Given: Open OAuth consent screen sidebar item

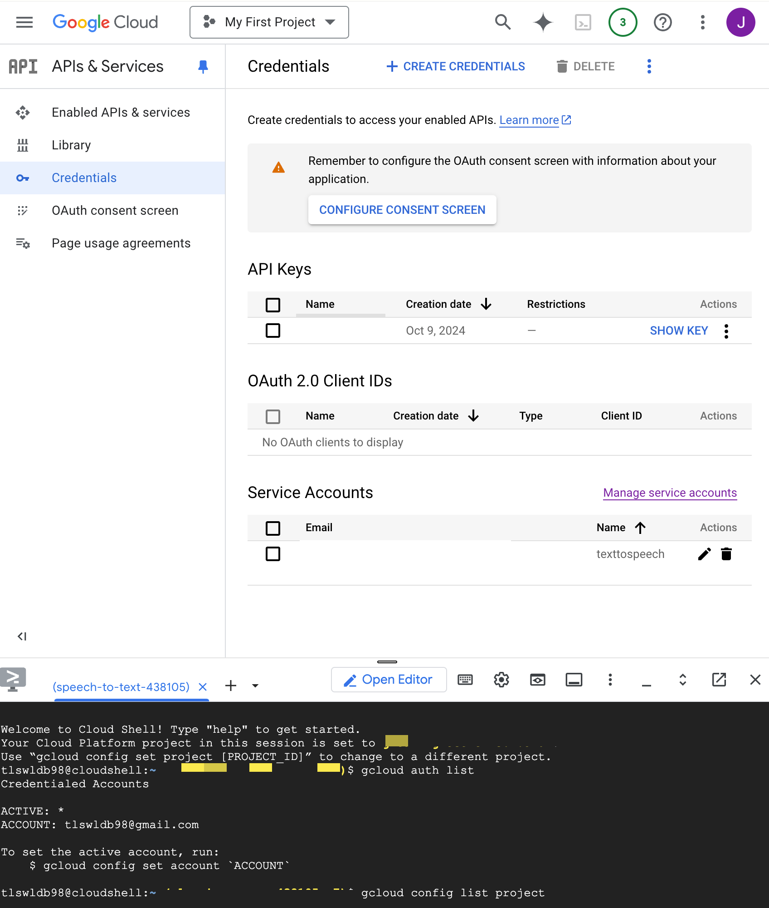Looking at the screenshot, I should 112,211.
